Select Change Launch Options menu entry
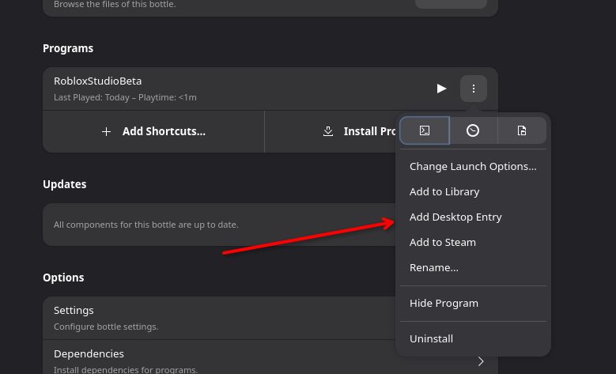This screenshot has width=616, height=374. point(473,166)
